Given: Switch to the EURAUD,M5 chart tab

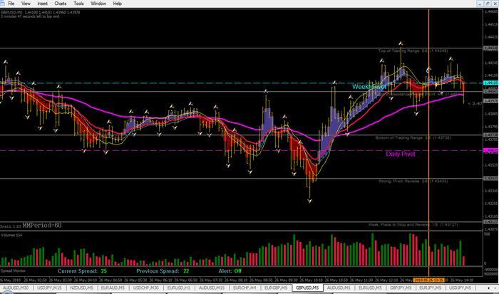Looking at the screenshot, I should coord(113,288).
